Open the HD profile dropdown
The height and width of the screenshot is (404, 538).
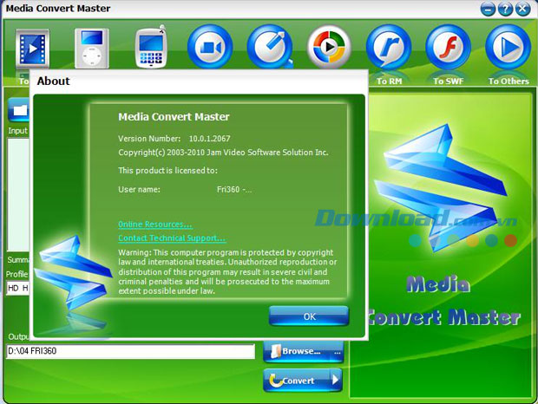(18, 288)
